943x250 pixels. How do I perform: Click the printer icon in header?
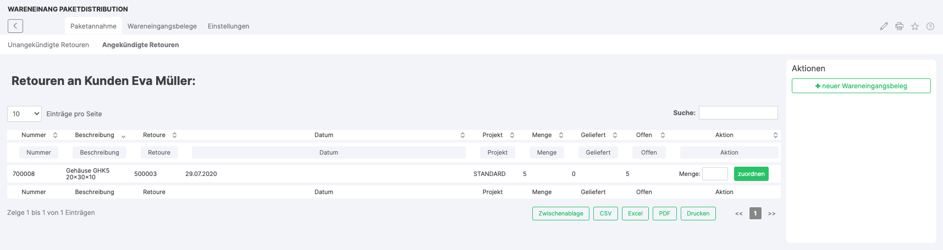899,26
